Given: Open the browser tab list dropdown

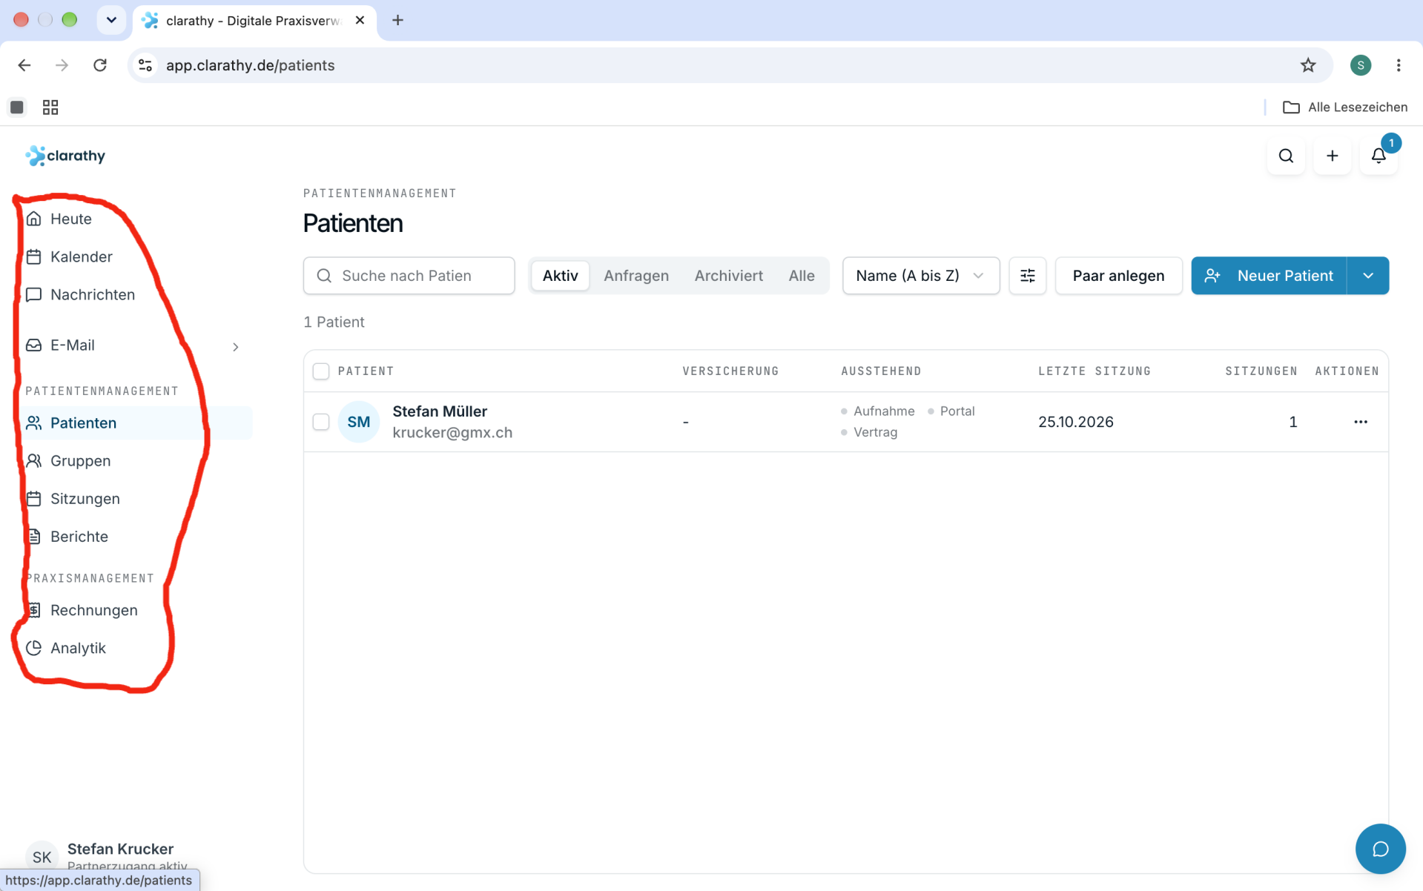Looking at the screenshot, I should pos(111,20).
